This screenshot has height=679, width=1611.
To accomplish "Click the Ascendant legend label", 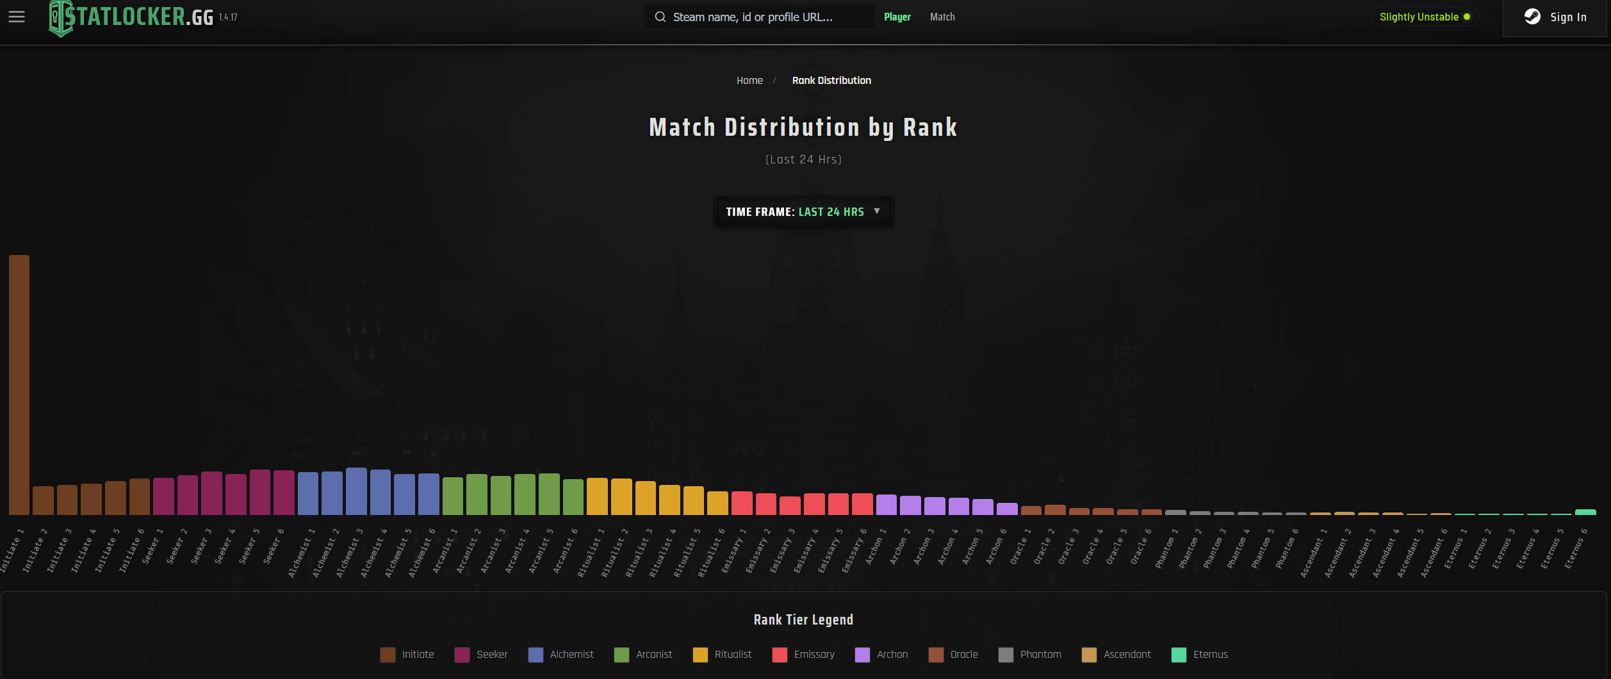I will pyautogui.click(x=1127, y=655).
